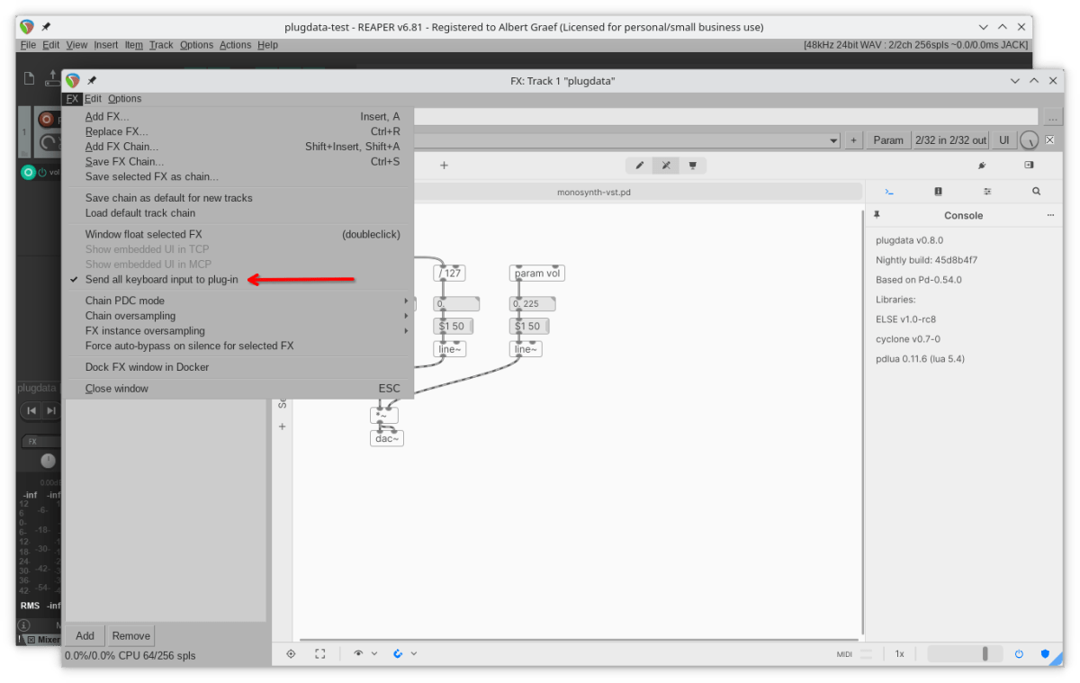Click the UI button

[1003, 140]
